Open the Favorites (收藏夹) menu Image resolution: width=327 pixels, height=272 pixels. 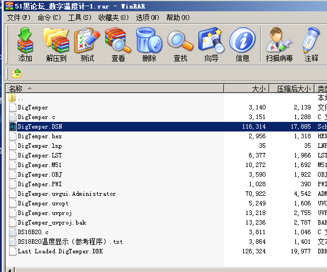(114, 17)
